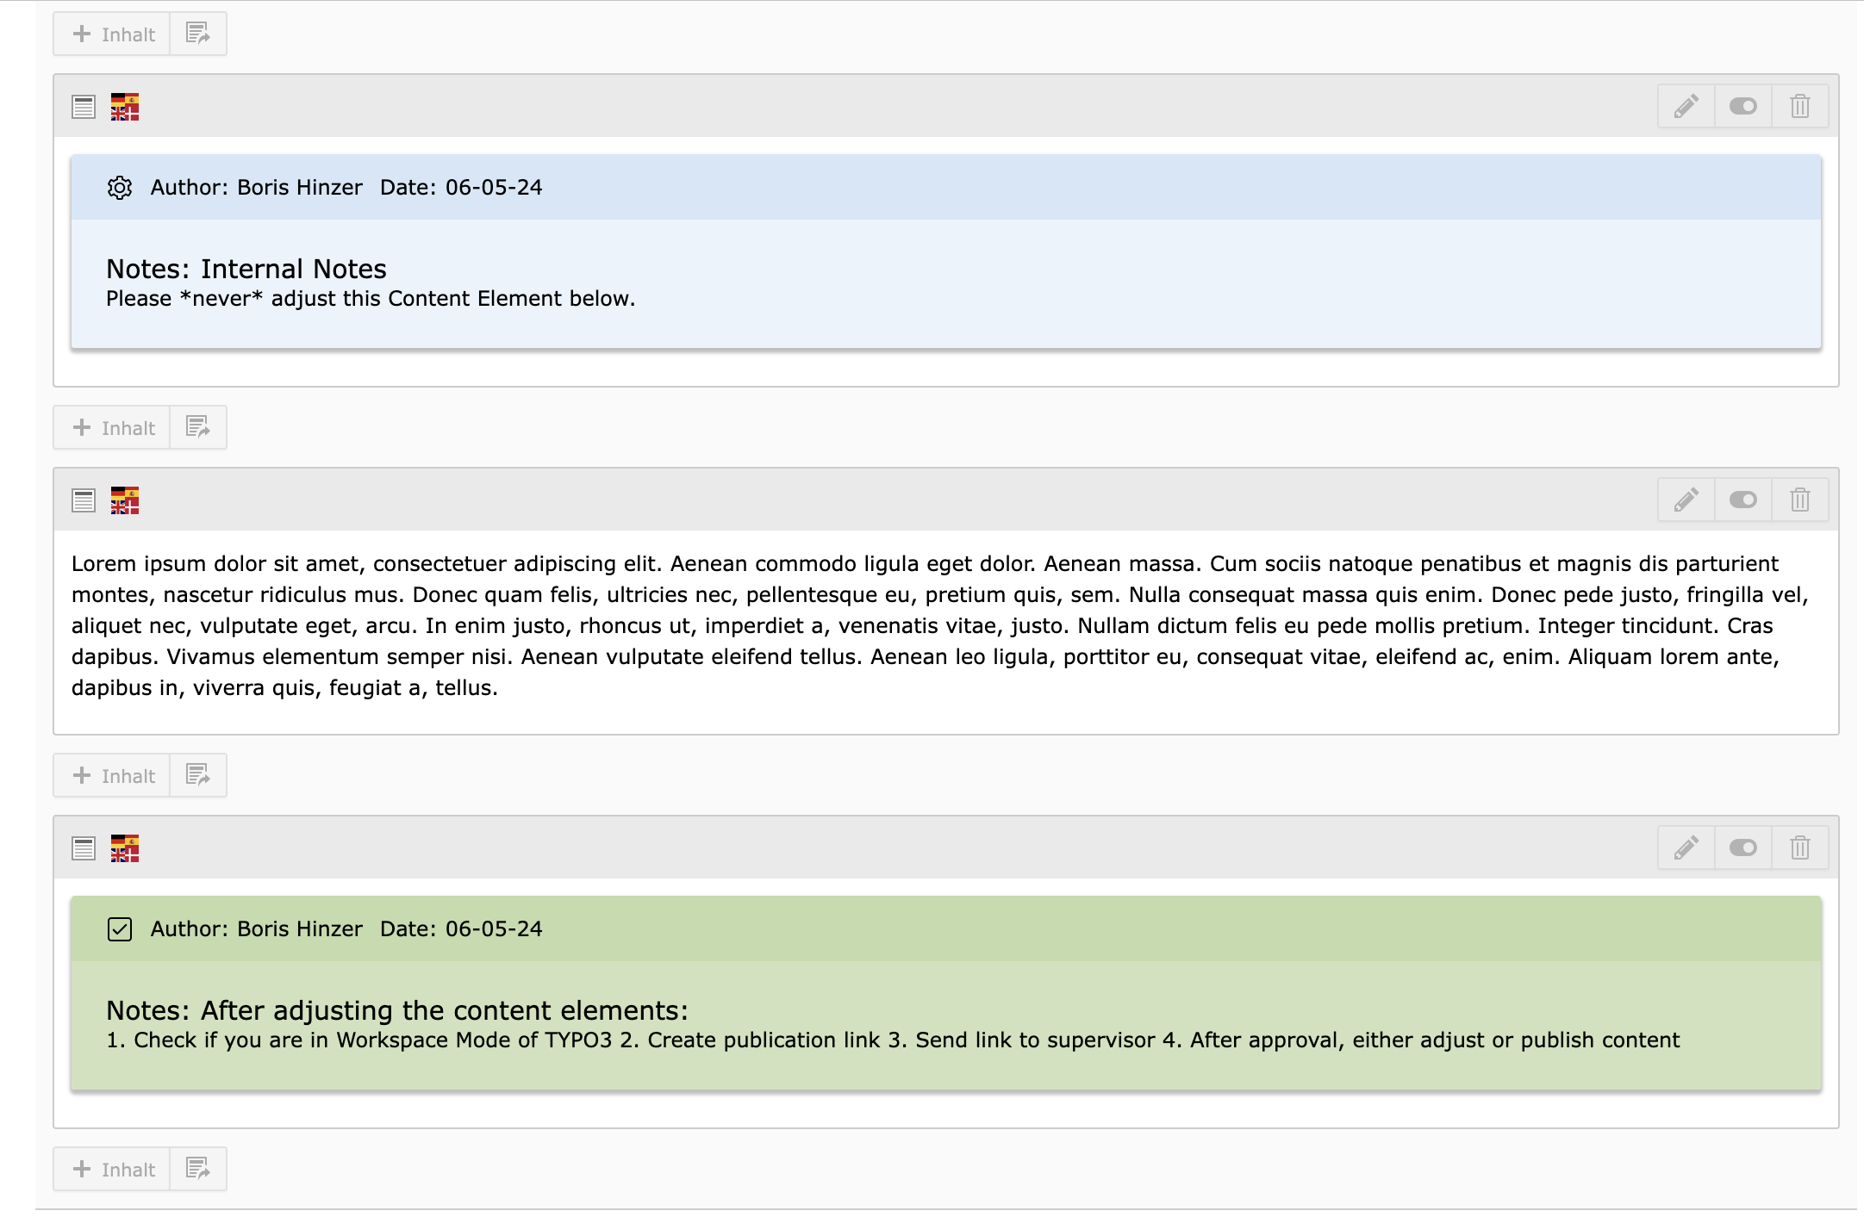Image resolution: width=1864 pixels, height=1217 pixels.
Task: Click the document icon of the Lorem ipsum element
Action: [83, 499]
